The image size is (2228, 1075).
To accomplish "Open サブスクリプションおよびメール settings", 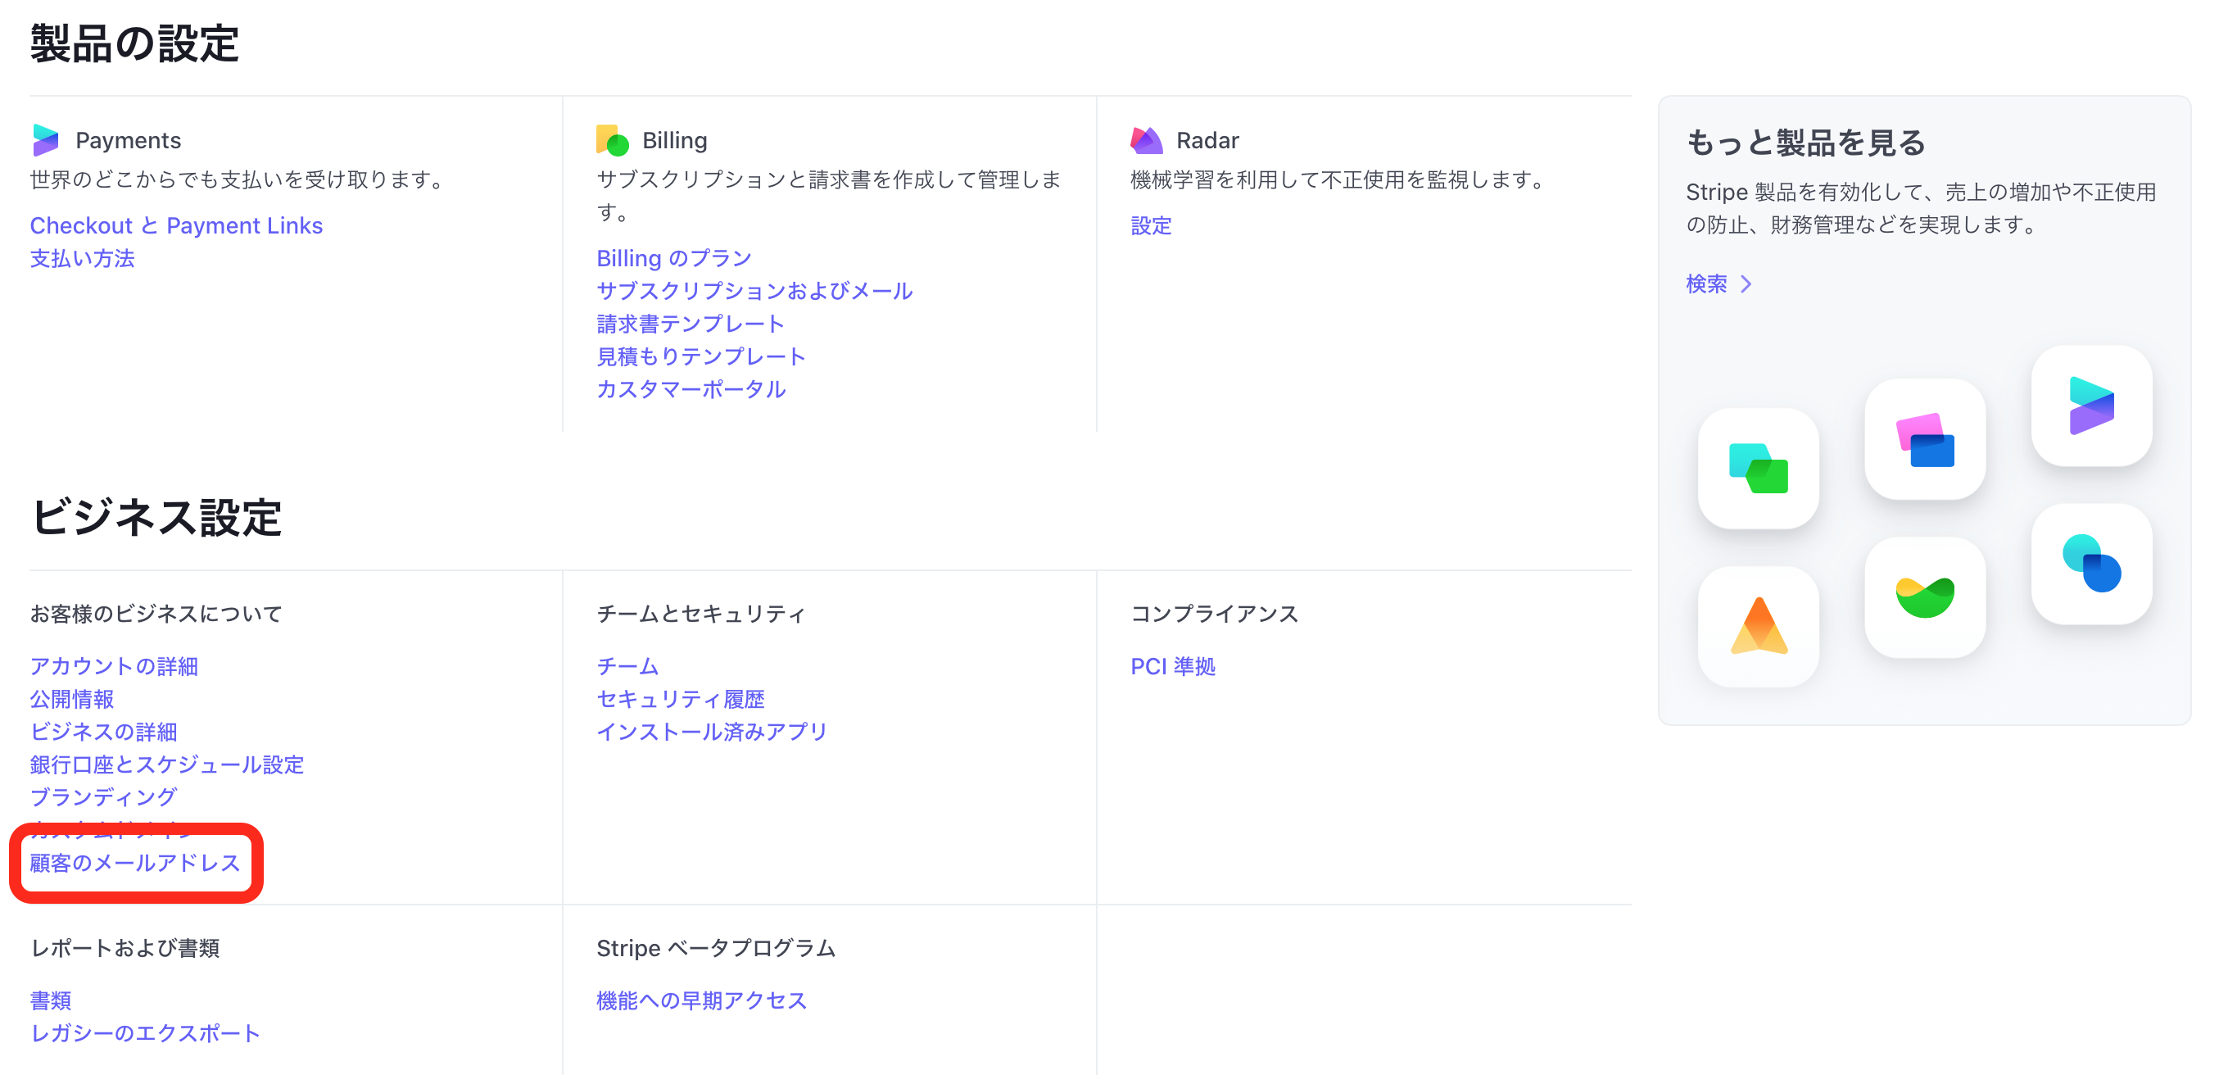I will [754, 292].
